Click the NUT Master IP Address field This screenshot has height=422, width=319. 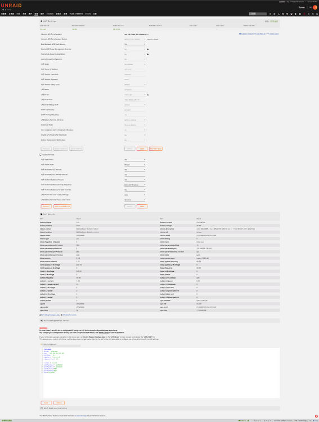pos(135,69)
